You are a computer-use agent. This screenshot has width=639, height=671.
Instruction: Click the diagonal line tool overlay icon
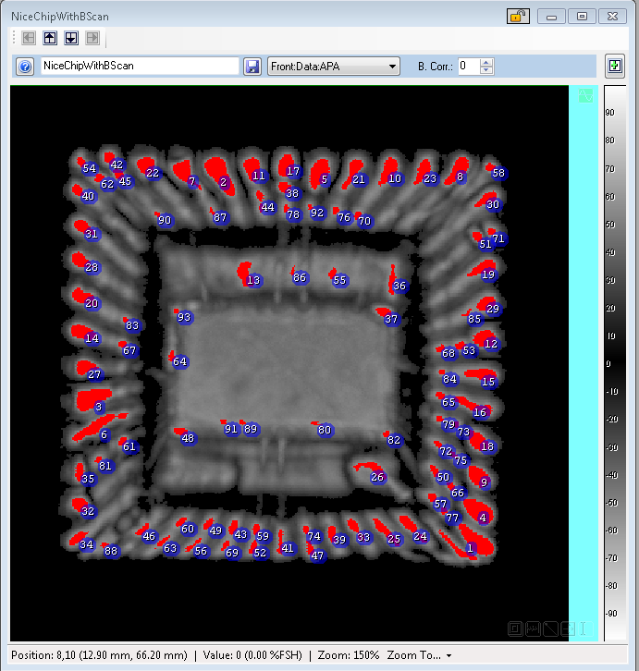click(x=550, y=629)
